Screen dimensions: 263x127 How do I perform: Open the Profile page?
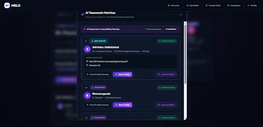click(x=252, y=6)
